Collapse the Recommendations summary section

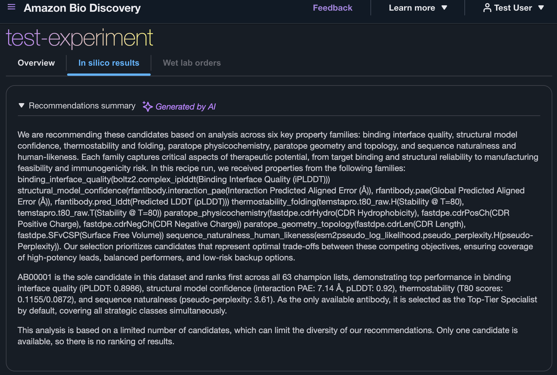tap(21, 106)
